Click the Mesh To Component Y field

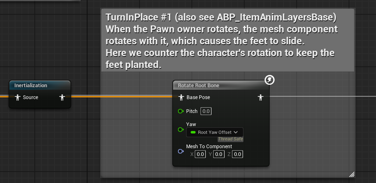[219, 154]
